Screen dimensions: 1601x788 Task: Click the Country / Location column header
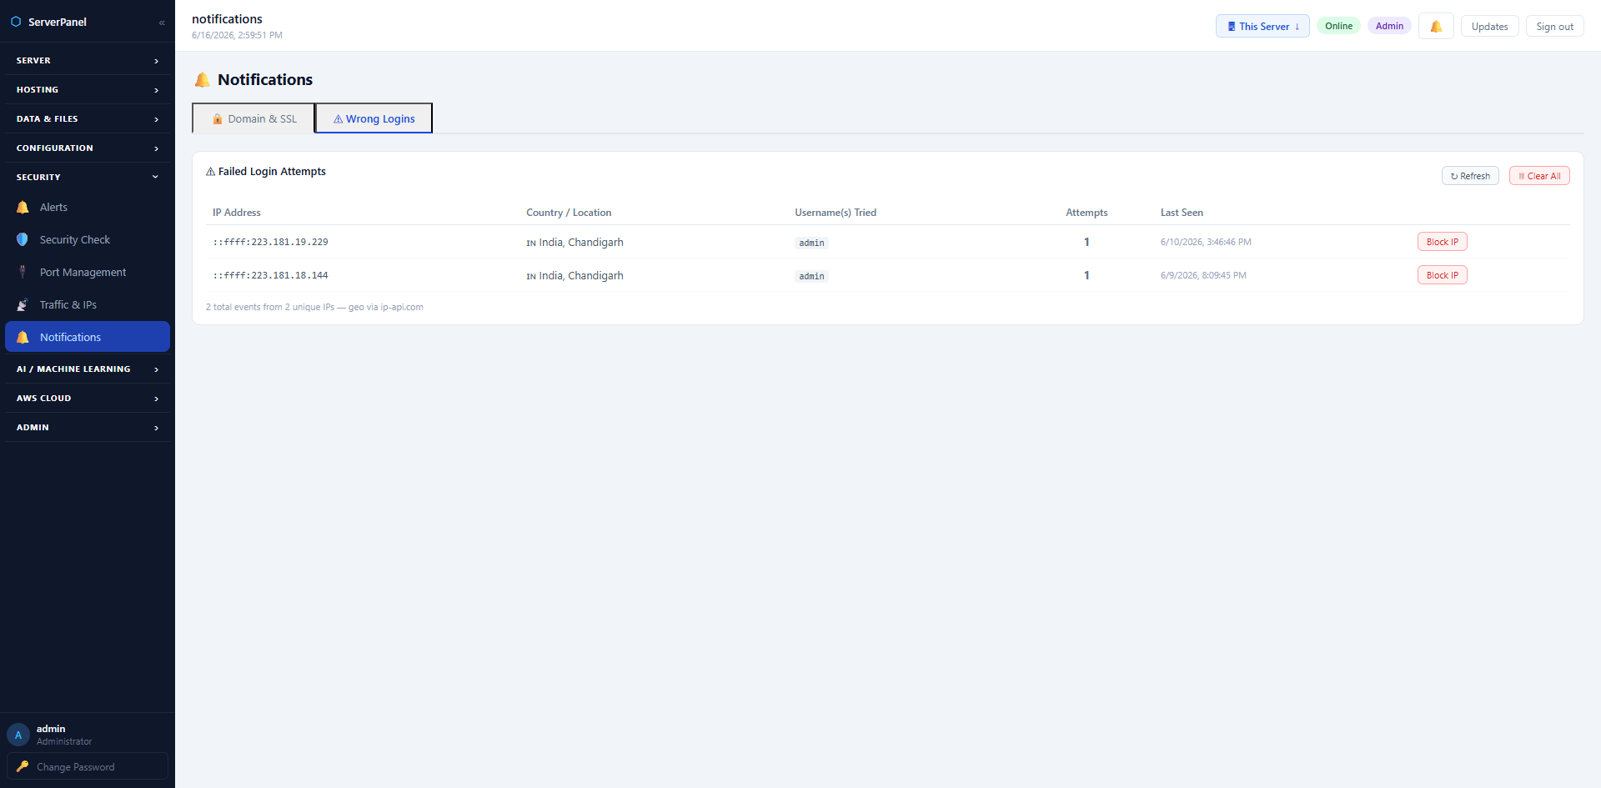pos(569,213)
